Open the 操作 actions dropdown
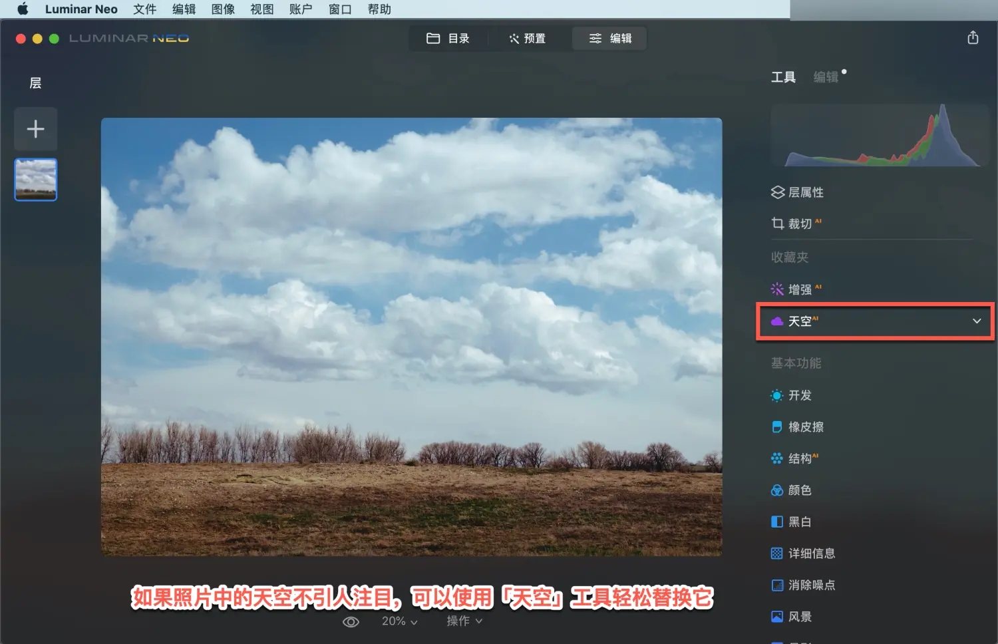Screen dimensions: 998x644 pos(464,621)
